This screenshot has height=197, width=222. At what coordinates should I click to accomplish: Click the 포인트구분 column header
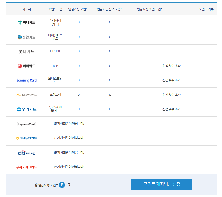click(x=55, y=9)
